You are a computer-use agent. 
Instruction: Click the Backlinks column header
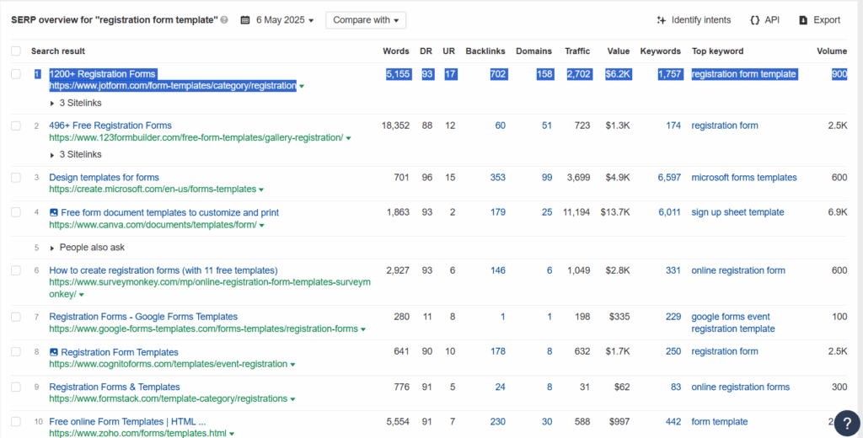pyautogui.click(x=485, y=51)
